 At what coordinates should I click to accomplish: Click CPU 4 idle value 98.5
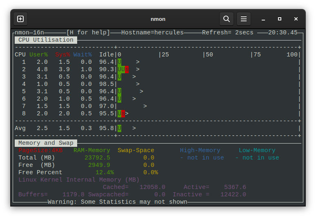coord(107,84)
